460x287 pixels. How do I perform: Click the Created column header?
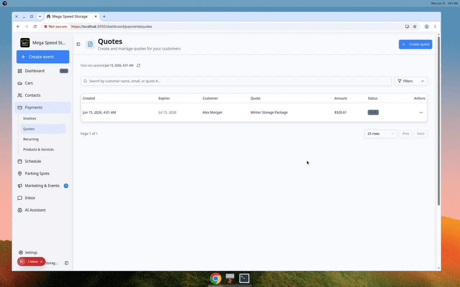[x=89, y=98]
